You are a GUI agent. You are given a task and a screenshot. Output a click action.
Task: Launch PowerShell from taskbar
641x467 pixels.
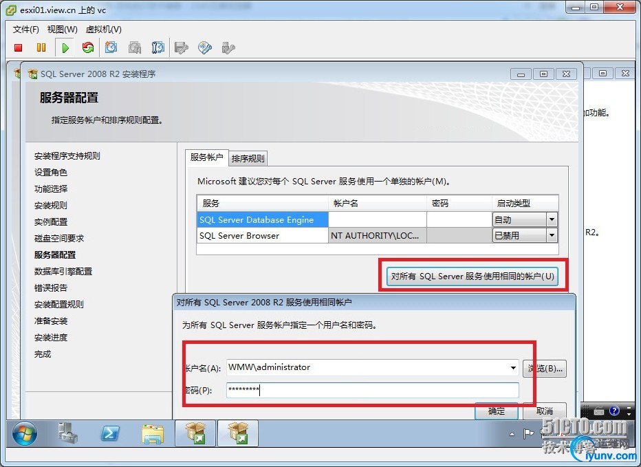pos(110,433)
